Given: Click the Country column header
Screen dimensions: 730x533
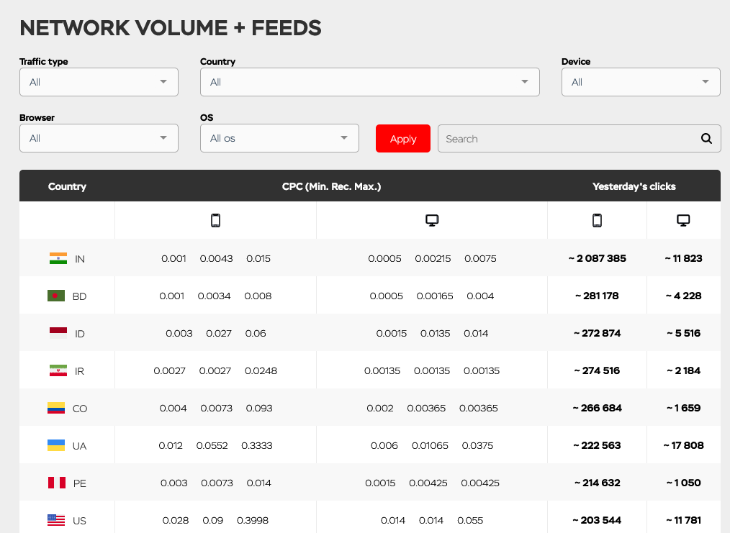Looking at the screenshot, I should coord(67,186).
